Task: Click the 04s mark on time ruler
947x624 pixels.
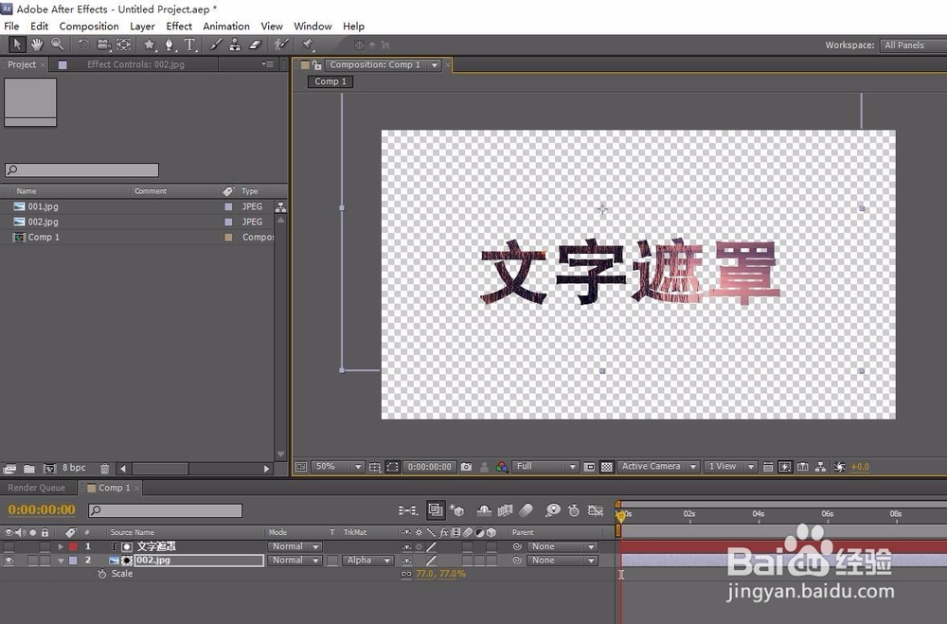Action: point(759,514)
